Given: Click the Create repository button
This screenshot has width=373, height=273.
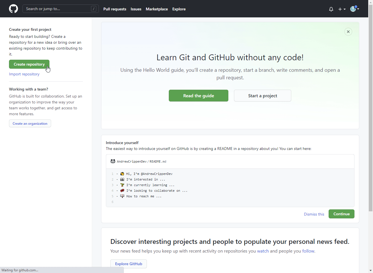Looking at the screenshot, I should 29,64.
